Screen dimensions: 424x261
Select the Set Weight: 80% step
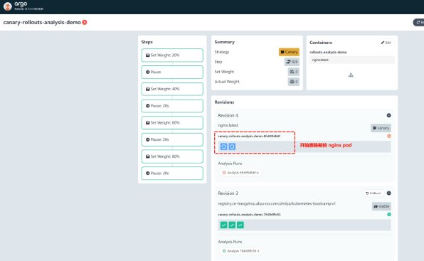click(172, 156)
